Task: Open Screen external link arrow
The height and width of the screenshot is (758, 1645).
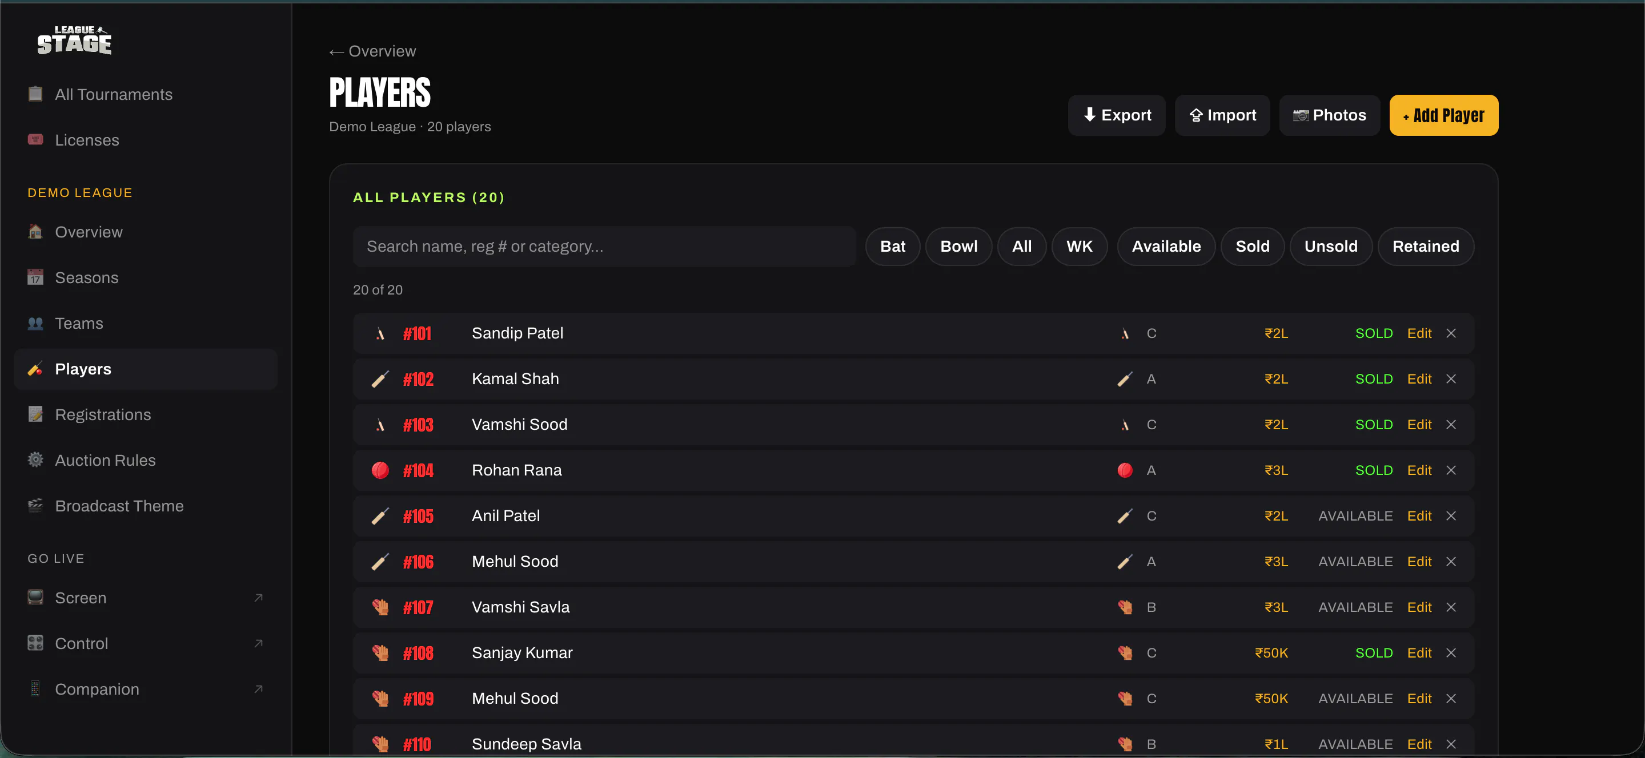Action: click(x=259, y=598)
